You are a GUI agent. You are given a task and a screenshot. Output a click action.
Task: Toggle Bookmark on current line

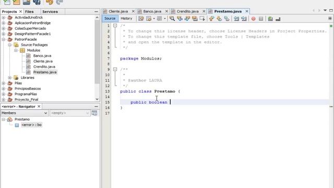pos(226,19)
